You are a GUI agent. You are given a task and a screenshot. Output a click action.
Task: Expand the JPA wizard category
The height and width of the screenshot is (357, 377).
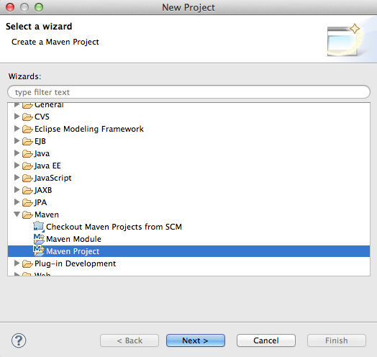[x=17, y=202]
